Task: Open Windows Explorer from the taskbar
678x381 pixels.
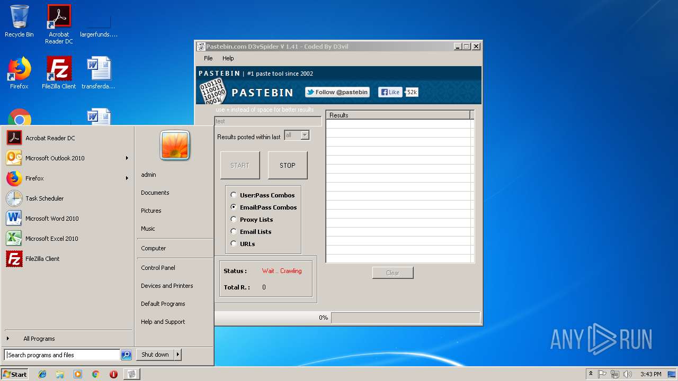Action: 60,374
